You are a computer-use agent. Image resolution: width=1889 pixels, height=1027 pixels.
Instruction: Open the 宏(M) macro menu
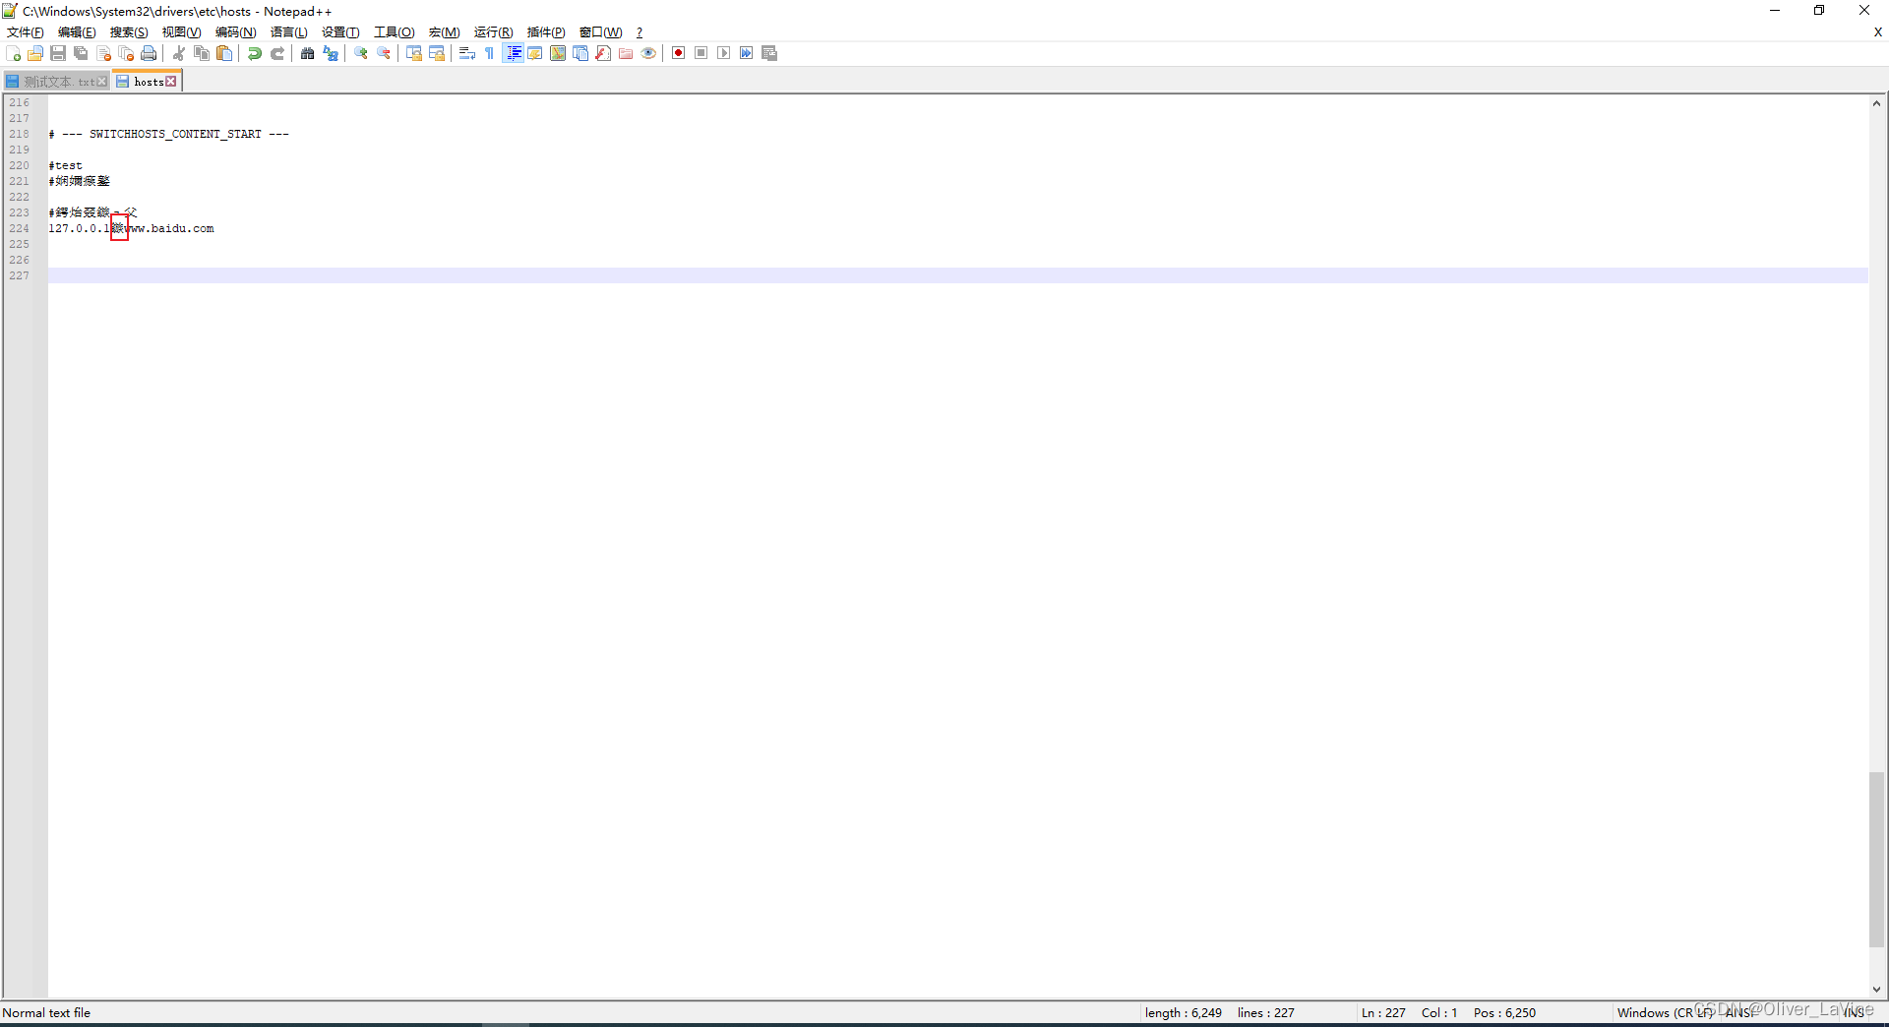click(x=445, y=31)
